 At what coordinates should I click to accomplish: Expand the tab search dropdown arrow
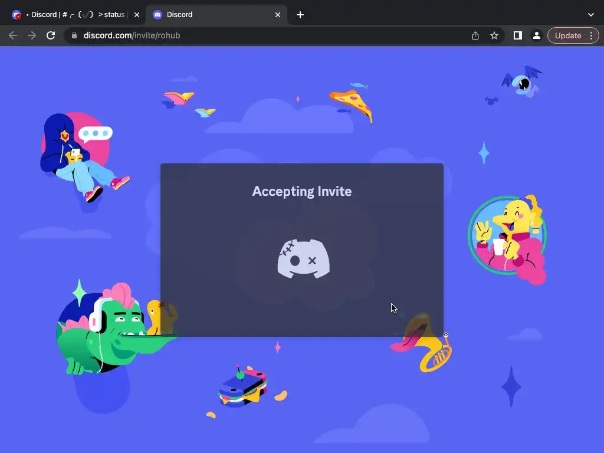591,15
